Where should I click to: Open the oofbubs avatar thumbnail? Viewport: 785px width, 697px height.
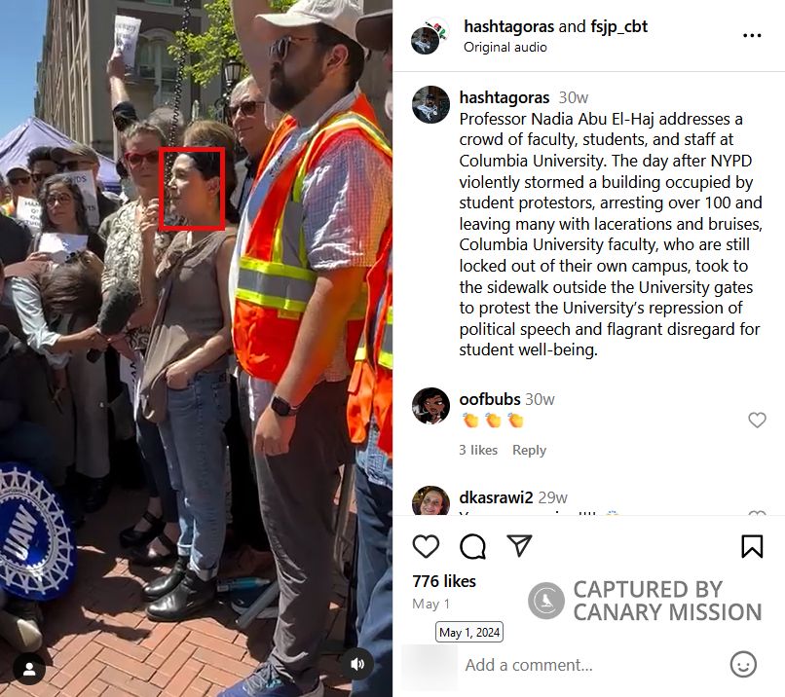point(430,405)
